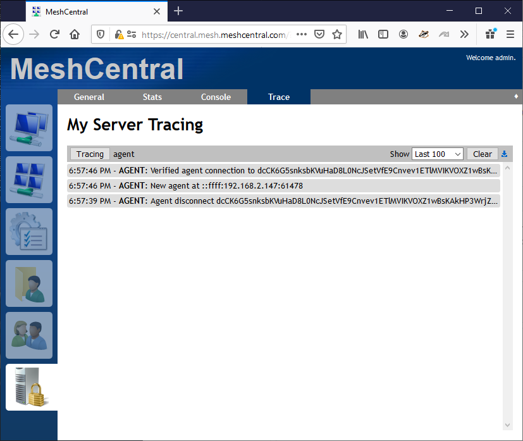Select the New agent at 192.168.2.147 entry

click(283, 186)
